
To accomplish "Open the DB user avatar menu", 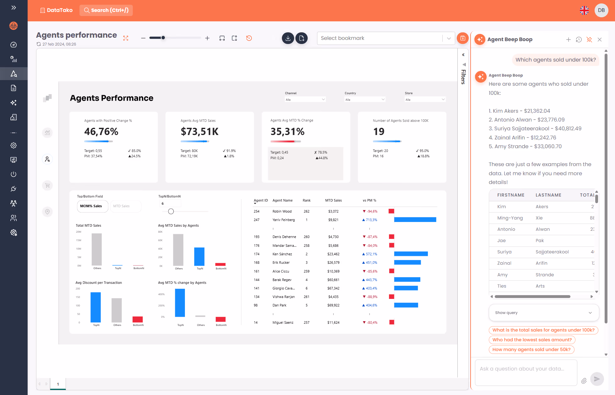I will click(x=601, y=10).
